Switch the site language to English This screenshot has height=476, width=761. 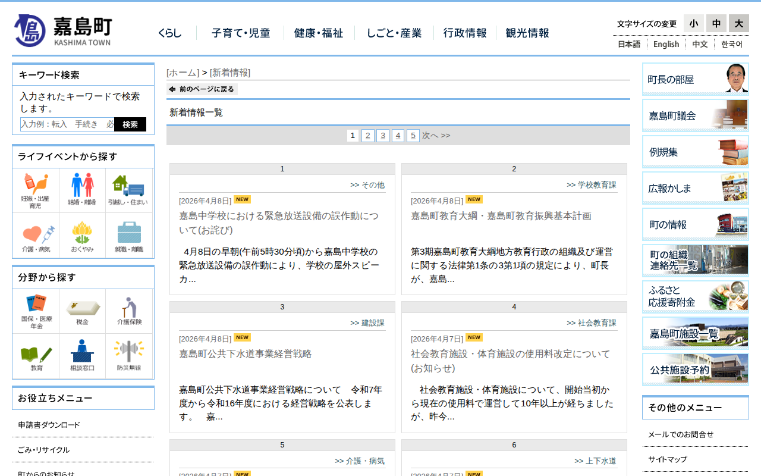666,44
